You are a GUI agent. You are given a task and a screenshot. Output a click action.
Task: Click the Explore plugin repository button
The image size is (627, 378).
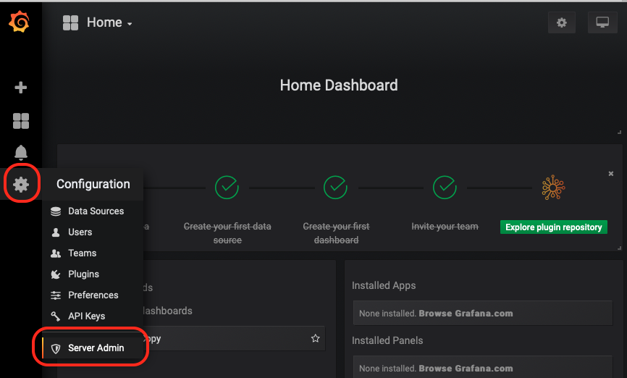(x=553, y=227)
